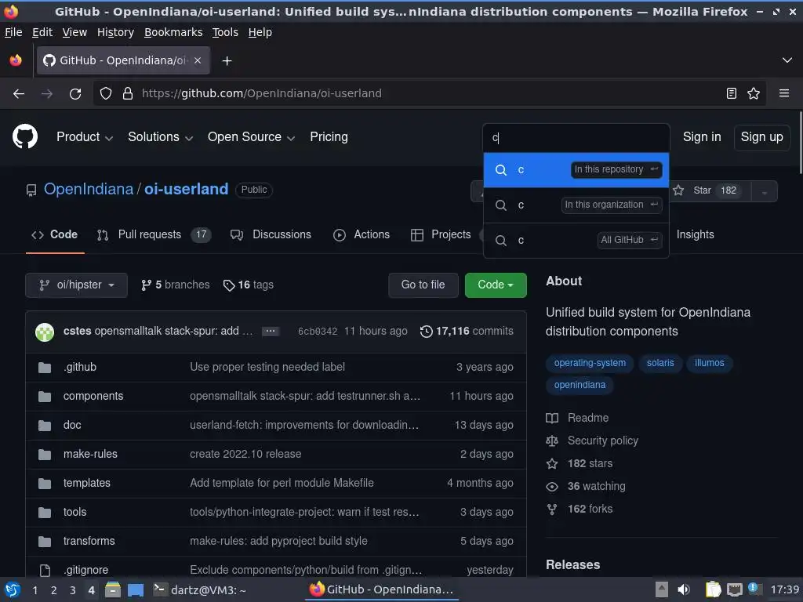The width and height of the screenshot is (803, 602).
Task: Open the oi/hipster branch selector
Action: 76,285
